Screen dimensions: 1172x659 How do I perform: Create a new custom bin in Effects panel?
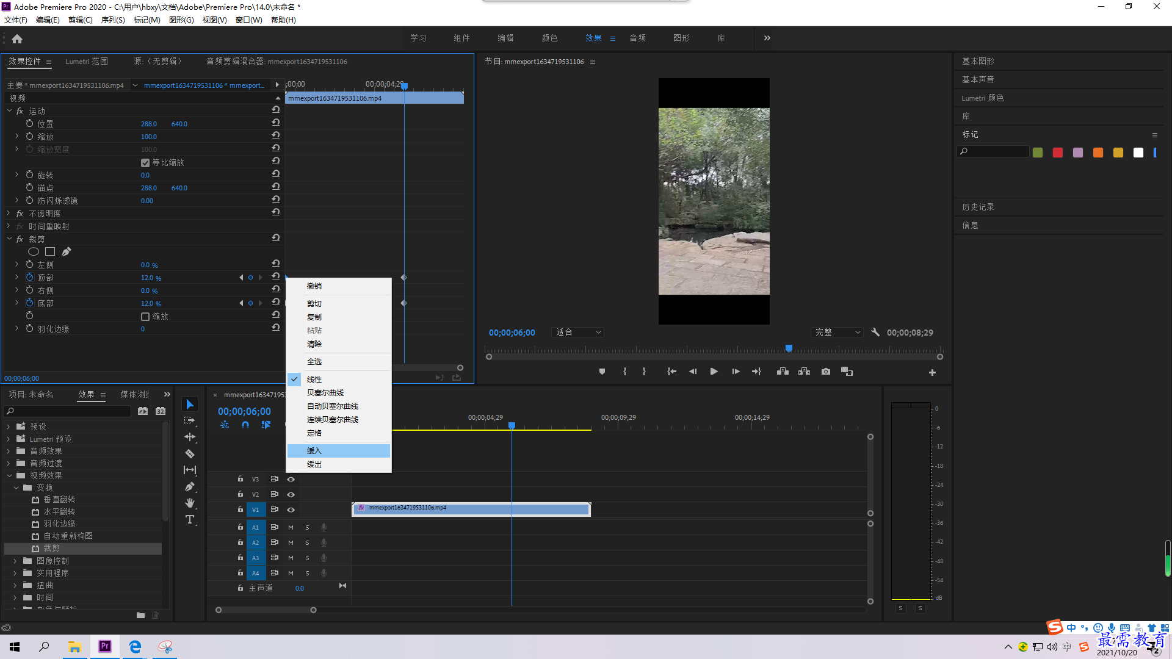pyautogui.click(x=140, y=615)
